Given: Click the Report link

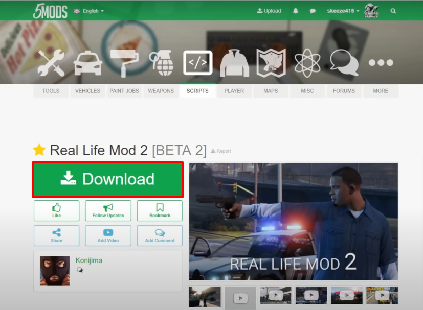Looking at the screenshot, I should [x=221, y=151].
